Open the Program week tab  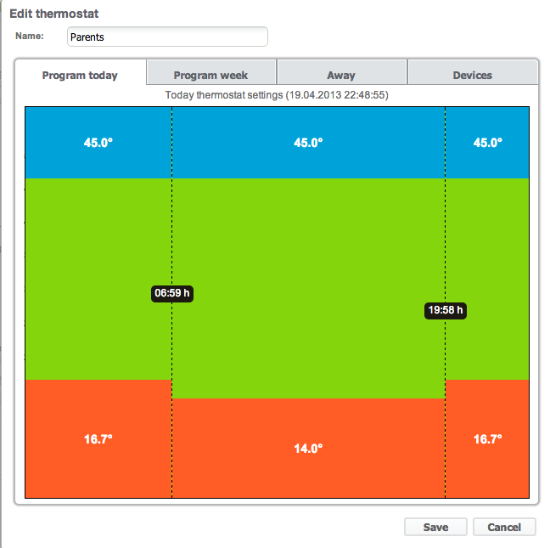[x=211, y=75]
